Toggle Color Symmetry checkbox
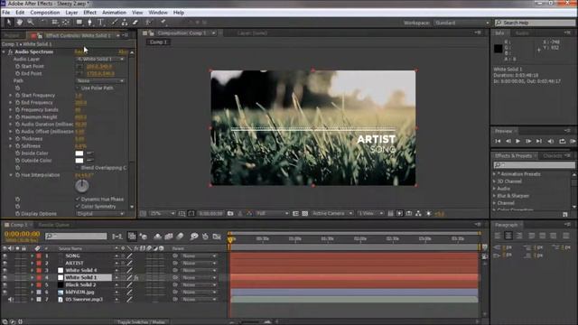This screenshot has height=325, width=578. [x=78, y=207]
